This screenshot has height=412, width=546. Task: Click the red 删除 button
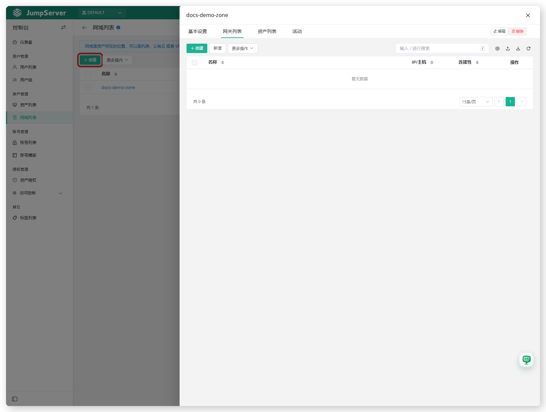tap(518, 31)
